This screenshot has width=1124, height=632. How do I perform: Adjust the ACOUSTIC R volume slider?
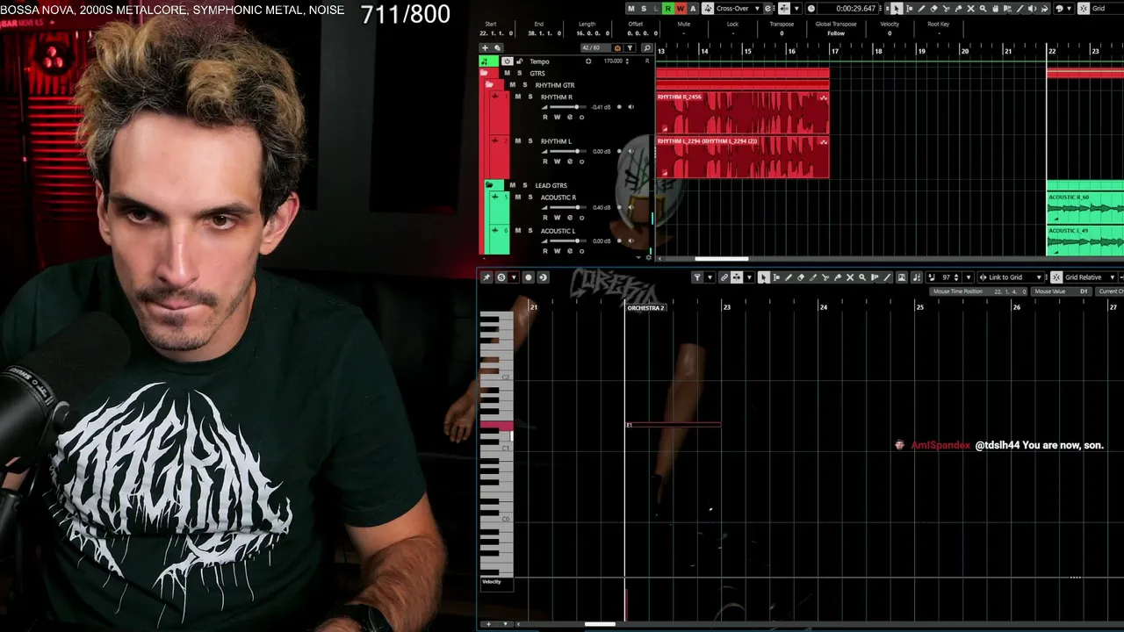[568, 208]
